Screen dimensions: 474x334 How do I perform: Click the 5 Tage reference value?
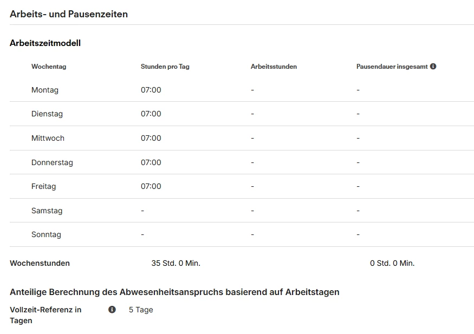[x=141, y=310]
